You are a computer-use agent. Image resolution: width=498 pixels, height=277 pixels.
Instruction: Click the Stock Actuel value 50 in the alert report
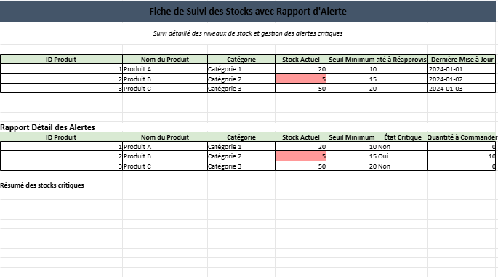click(300, 166)
